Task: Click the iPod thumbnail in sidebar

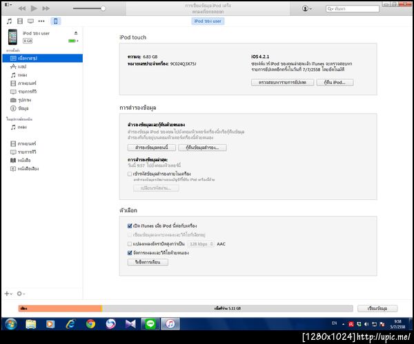Action: click(12, 37)
